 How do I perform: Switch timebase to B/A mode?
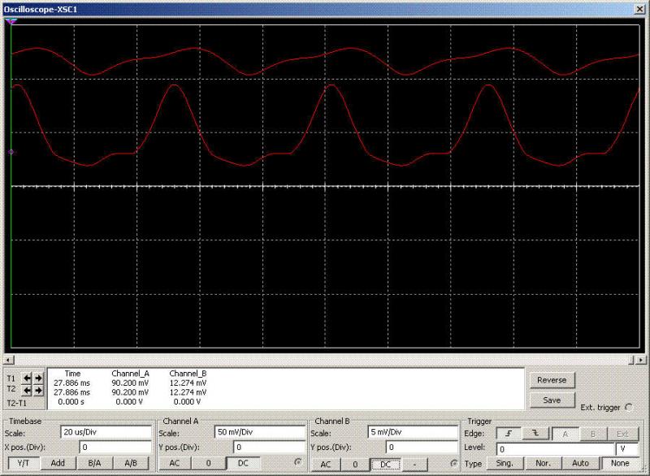pos(94,463)
